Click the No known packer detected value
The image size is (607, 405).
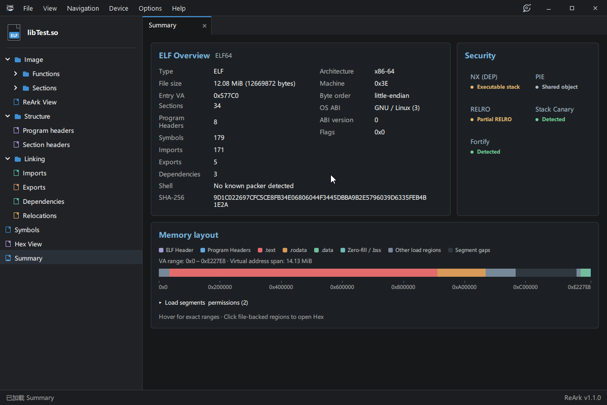(x=254, y=186)
